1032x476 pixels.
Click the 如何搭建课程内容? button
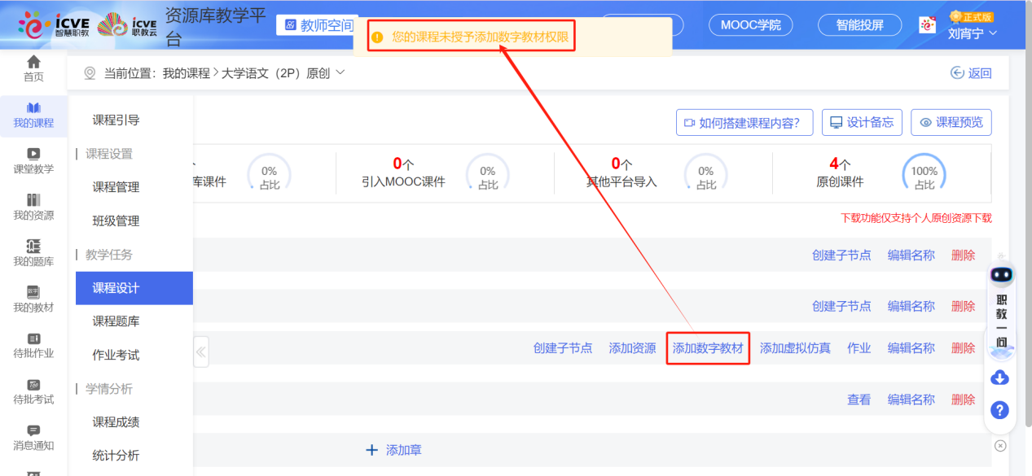(744, 123)
